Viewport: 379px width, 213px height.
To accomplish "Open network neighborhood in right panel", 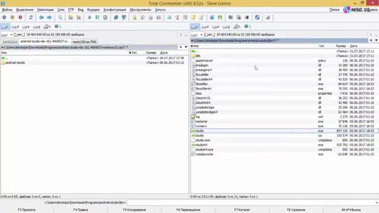I will pos(248,27).
